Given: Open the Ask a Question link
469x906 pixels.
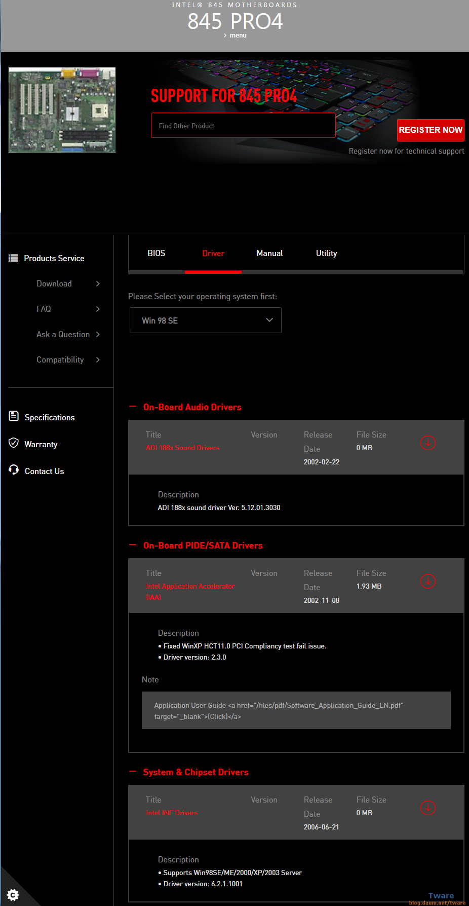Looking at the screenshot, I should tap(63, 334).
